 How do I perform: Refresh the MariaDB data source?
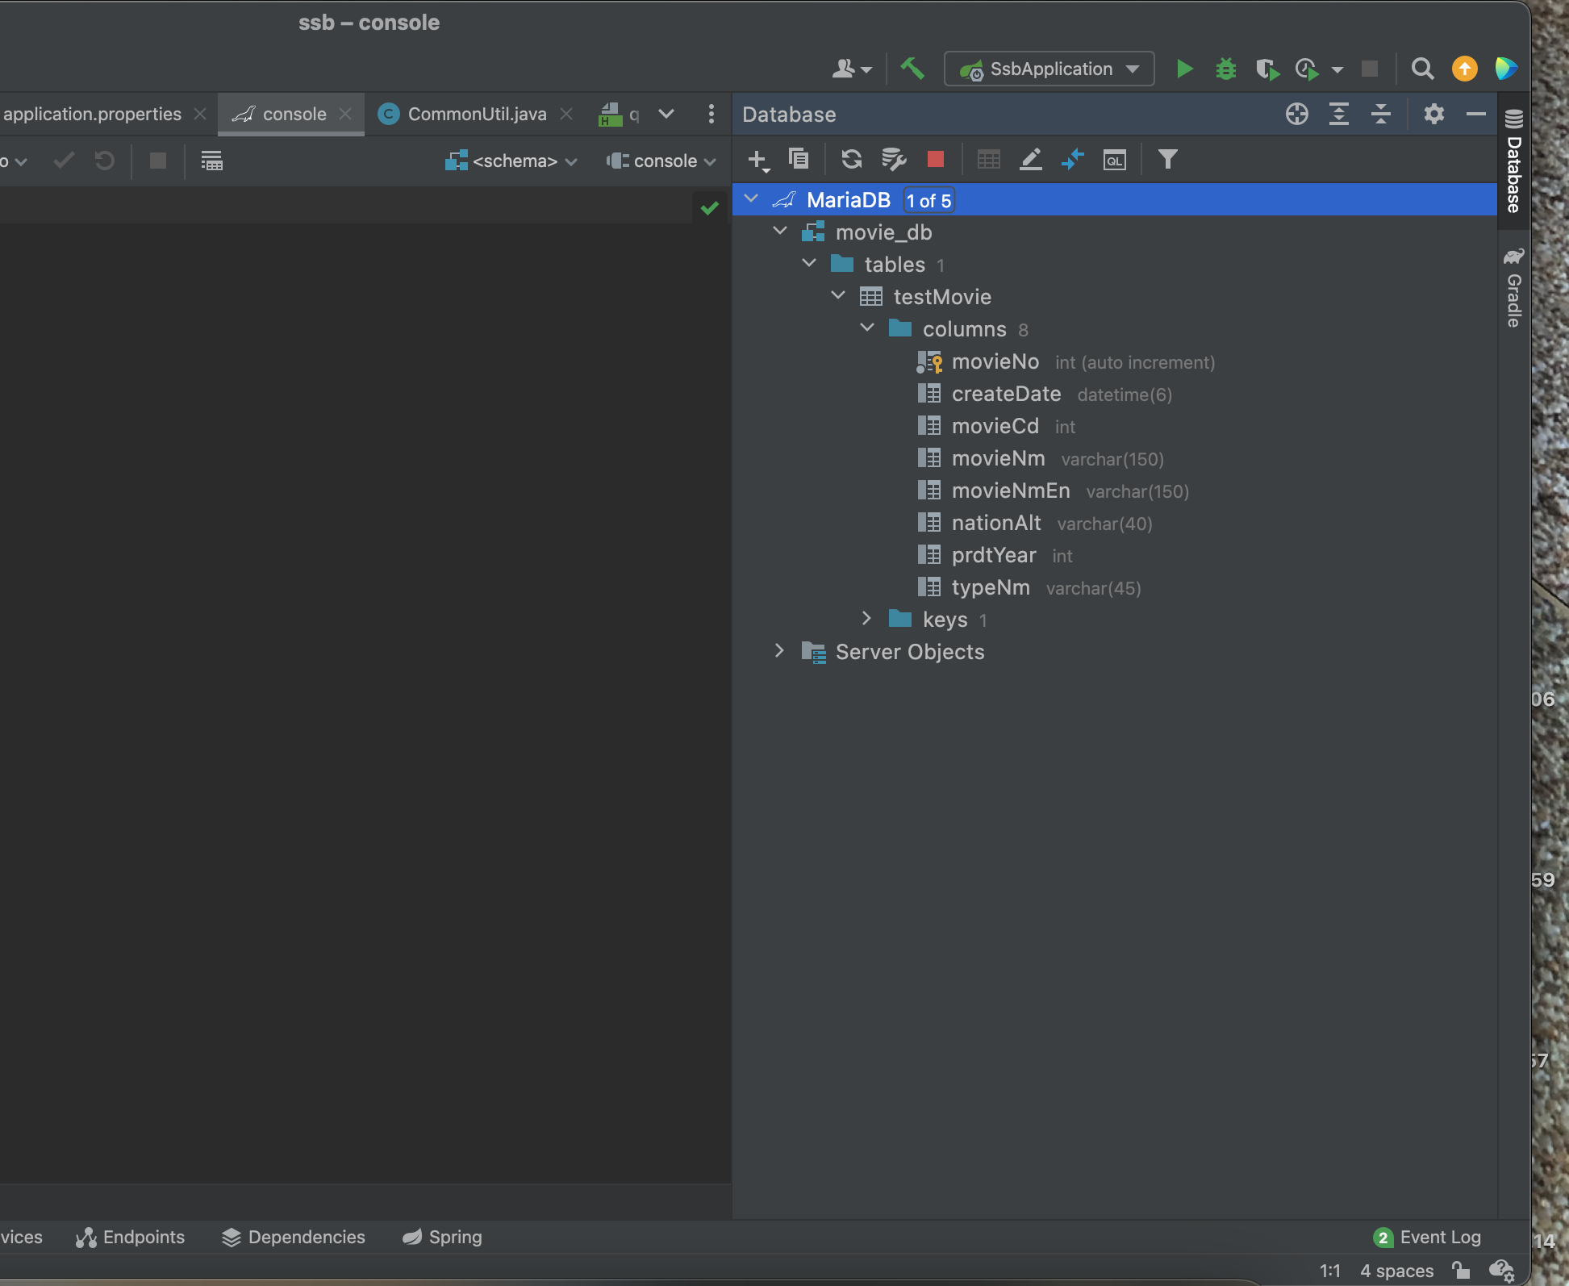pyautogui.click(x=852, y=160)
